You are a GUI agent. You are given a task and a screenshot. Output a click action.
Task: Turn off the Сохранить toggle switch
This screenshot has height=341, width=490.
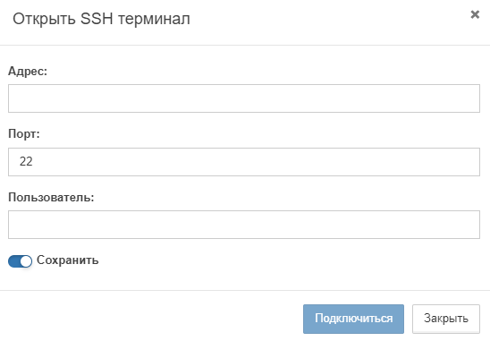pos(20,261)
